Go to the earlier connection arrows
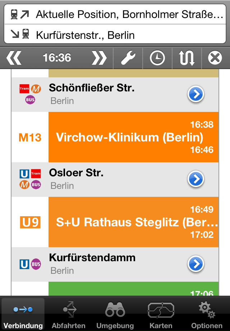 [x=14, y=58]
